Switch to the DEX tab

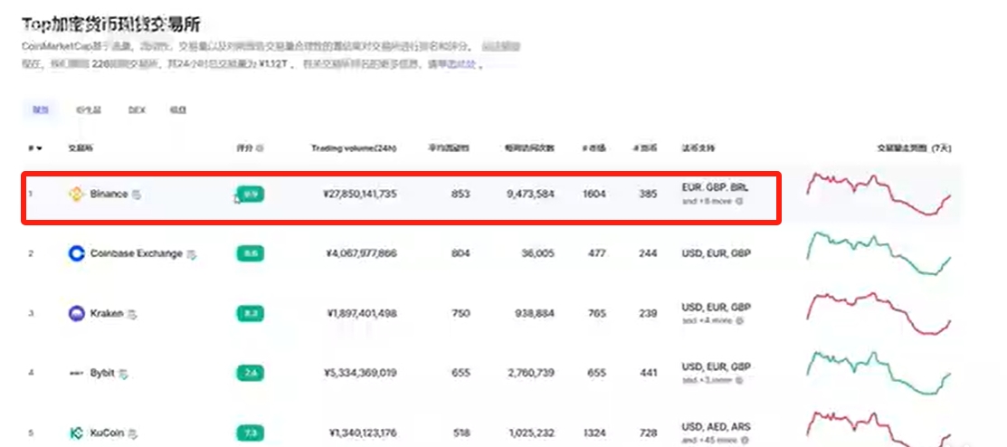tap(137, 109)
